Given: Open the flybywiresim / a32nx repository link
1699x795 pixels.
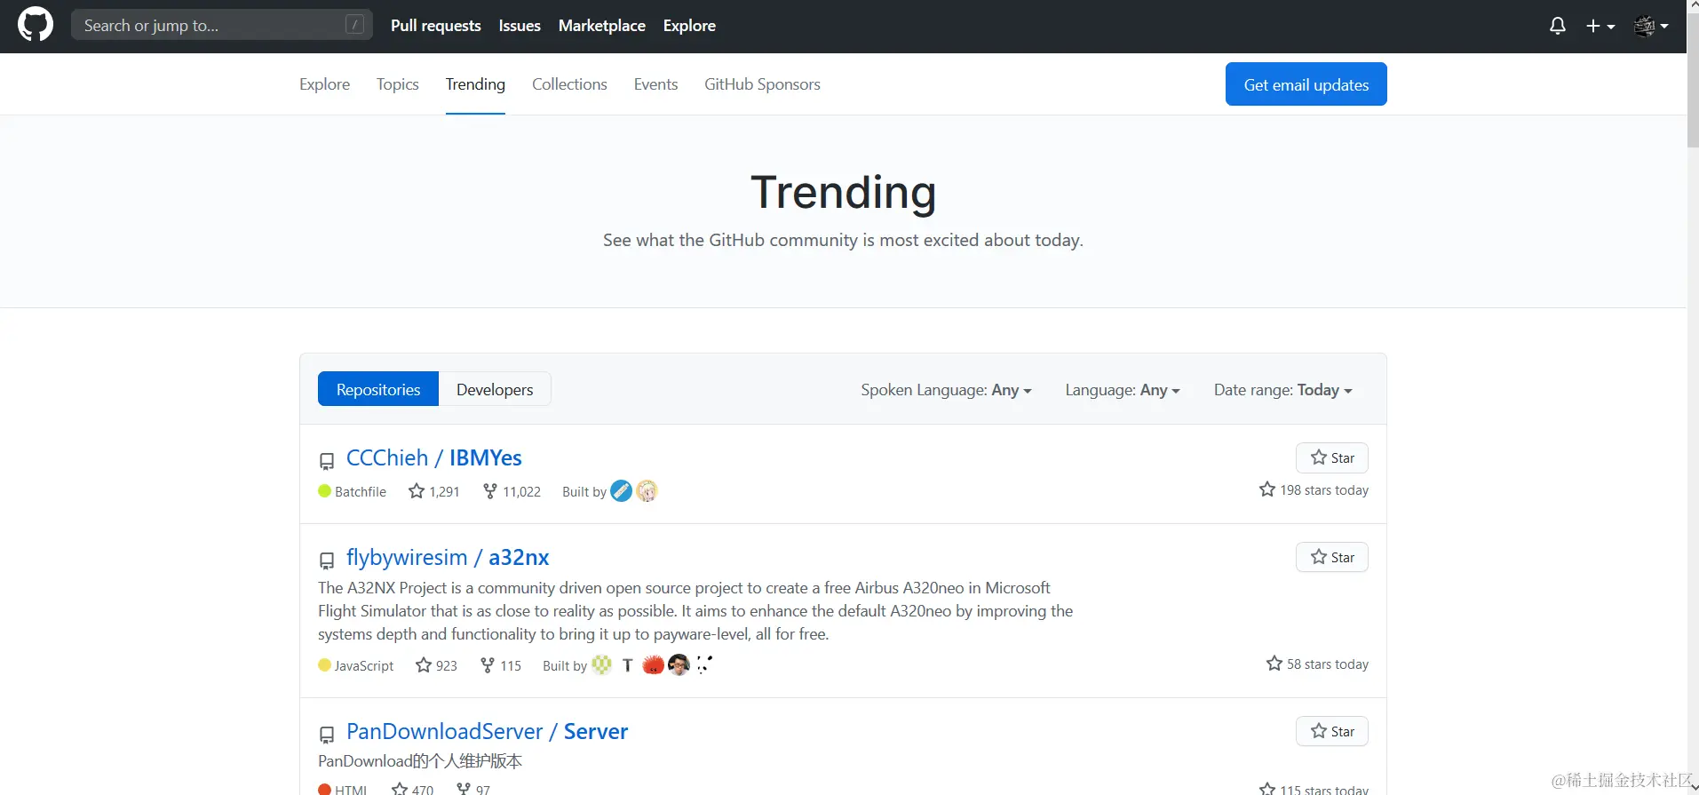Looking at the screenshot, I should 448,557.
